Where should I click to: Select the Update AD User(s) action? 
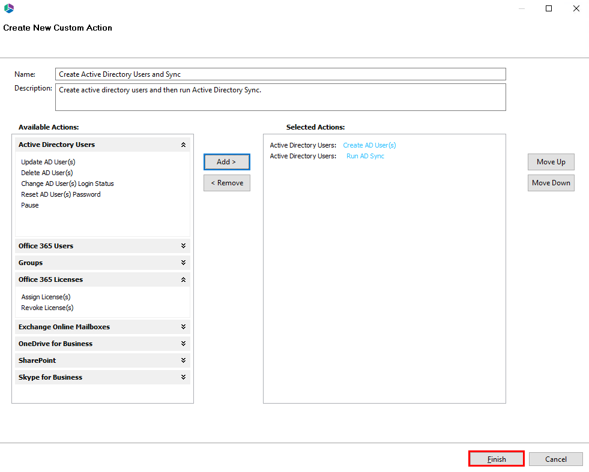pyautogui.click(x=47, y=162)
